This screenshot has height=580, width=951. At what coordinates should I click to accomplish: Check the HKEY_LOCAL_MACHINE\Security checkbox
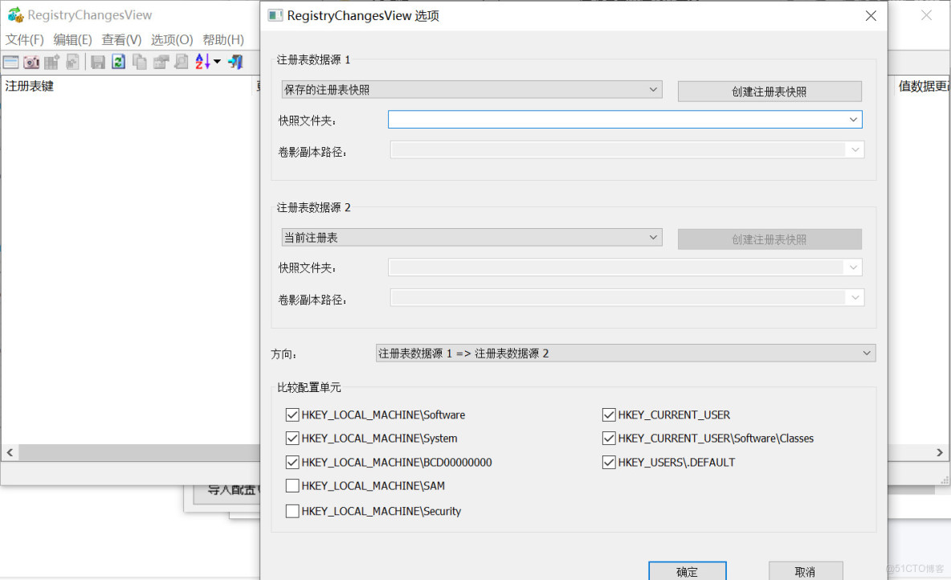point(292,511)
